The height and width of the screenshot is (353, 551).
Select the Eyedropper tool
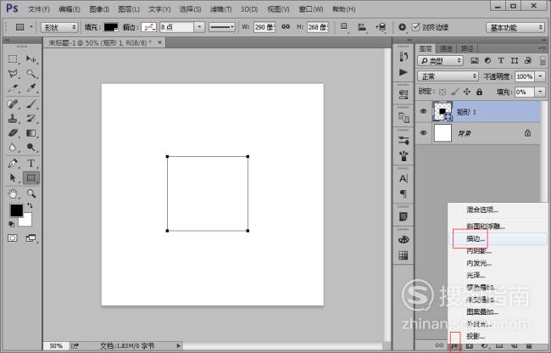click(31, 88)
